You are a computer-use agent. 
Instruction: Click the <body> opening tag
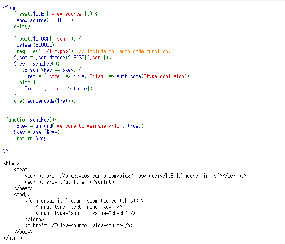(x=22, y=194)
